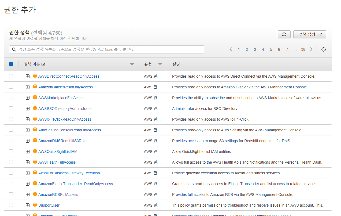Check the AmazonGlacierReadOnlyAccess checkbox
Image resolution: width=341 pixels, height=216 pixels.
pos(11,87)
